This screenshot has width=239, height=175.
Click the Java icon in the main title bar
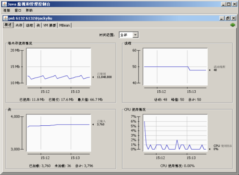pyautogui.click(x=4, y=4)
